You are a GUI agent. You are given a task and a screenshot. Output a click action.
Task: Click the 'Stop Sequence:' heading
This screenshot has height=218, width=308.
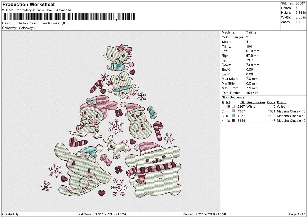coord(233,97)
